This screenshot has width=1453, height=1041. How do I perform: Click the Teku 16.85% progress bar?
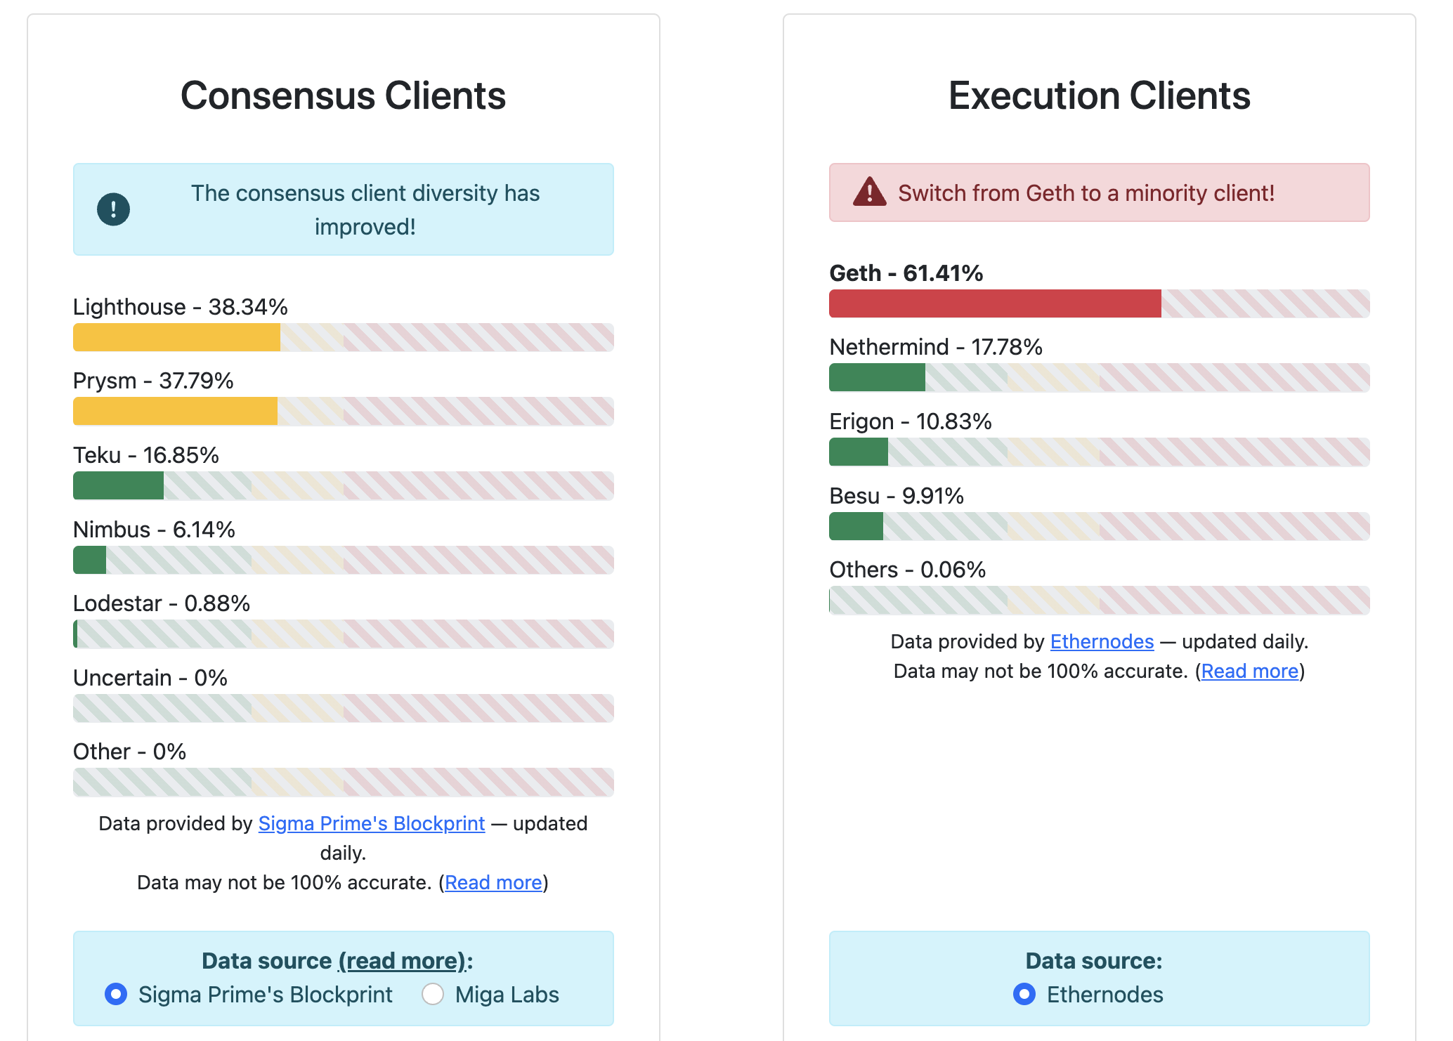click(343, 485)
